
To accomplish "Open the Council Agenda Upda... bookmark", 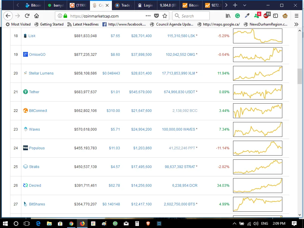I will point(172,24).
